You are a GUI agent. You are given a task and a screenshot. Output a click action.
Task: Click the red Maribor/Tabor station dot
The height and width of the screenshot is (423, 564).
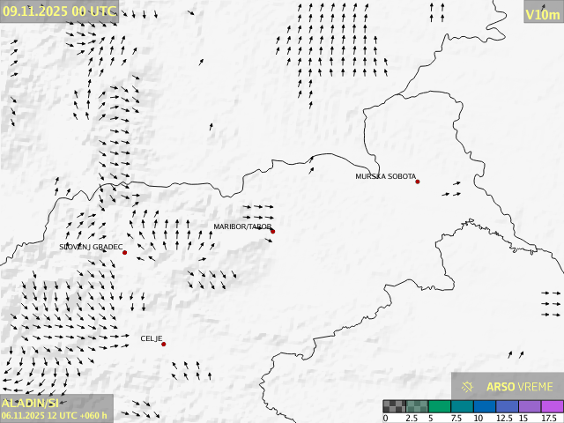272,232
